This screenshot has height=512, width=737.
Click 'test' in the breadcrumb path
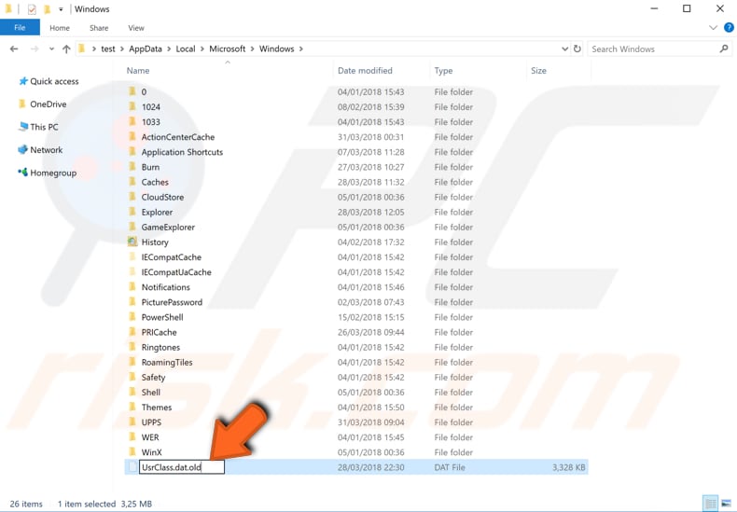108,48
